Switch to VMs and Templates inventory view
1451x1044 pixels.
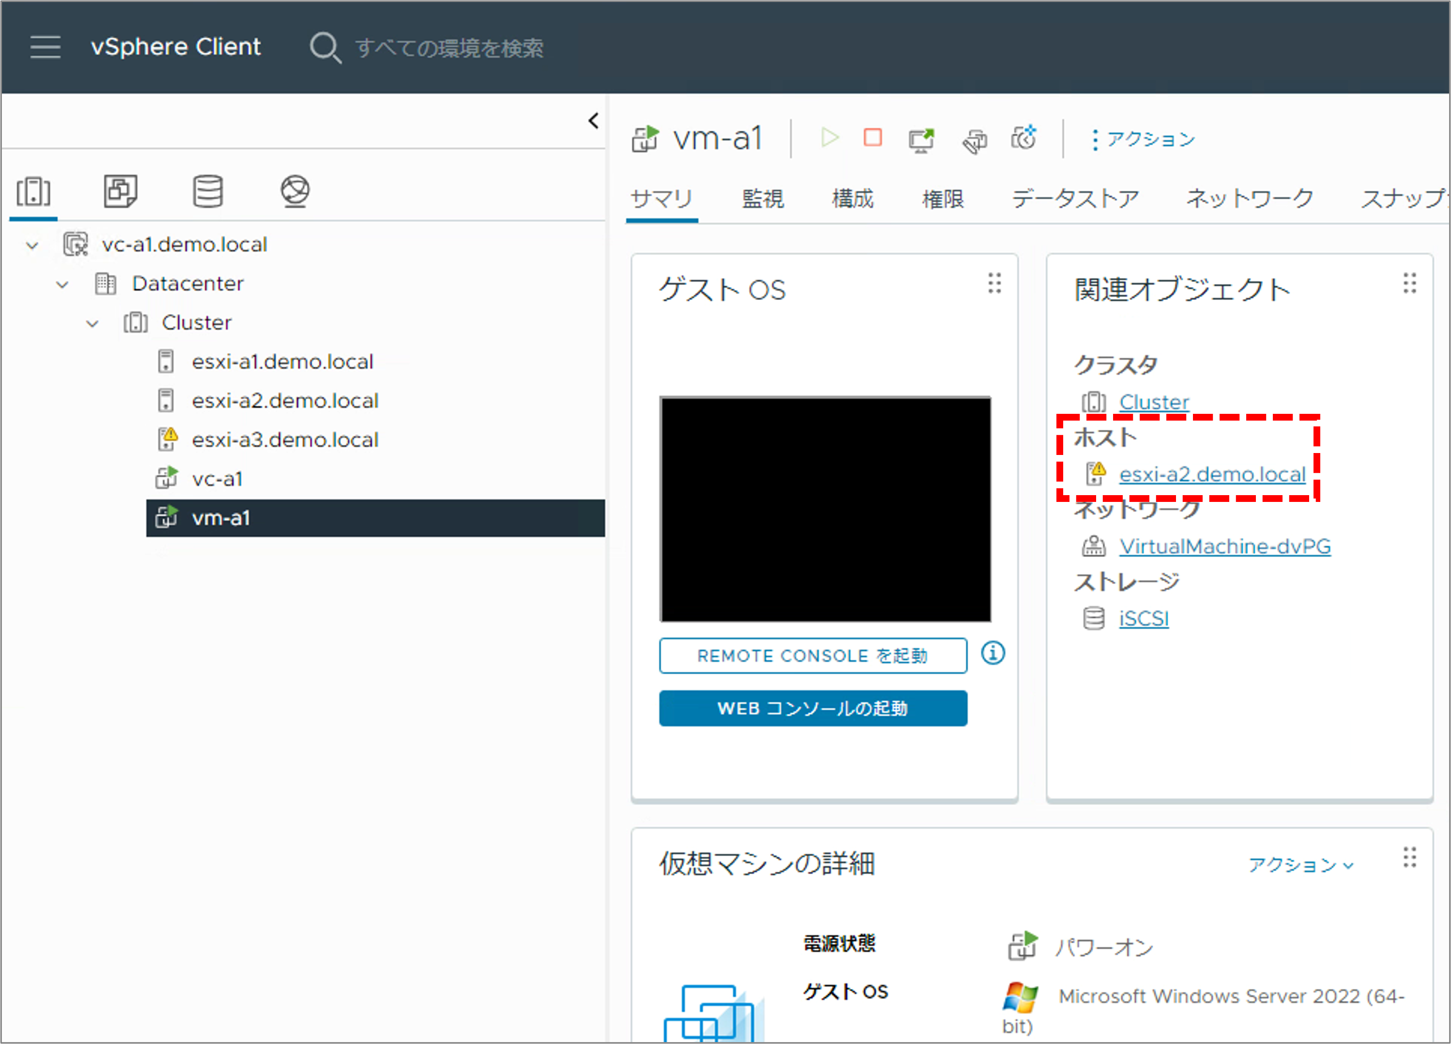point(120,191)
